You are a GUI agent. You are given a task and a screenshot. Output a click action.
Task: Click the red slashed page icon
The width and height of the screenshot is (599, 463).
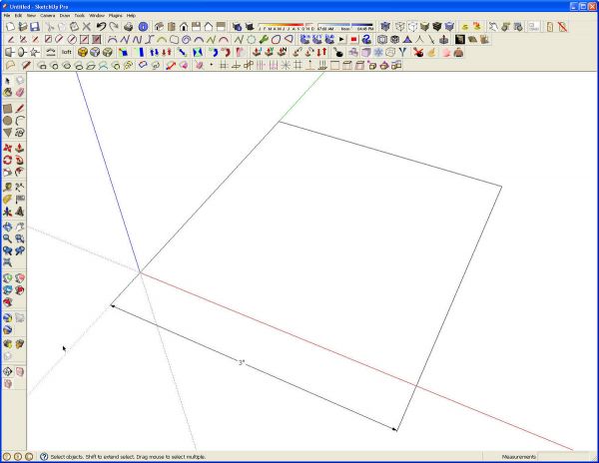(563, 26)
